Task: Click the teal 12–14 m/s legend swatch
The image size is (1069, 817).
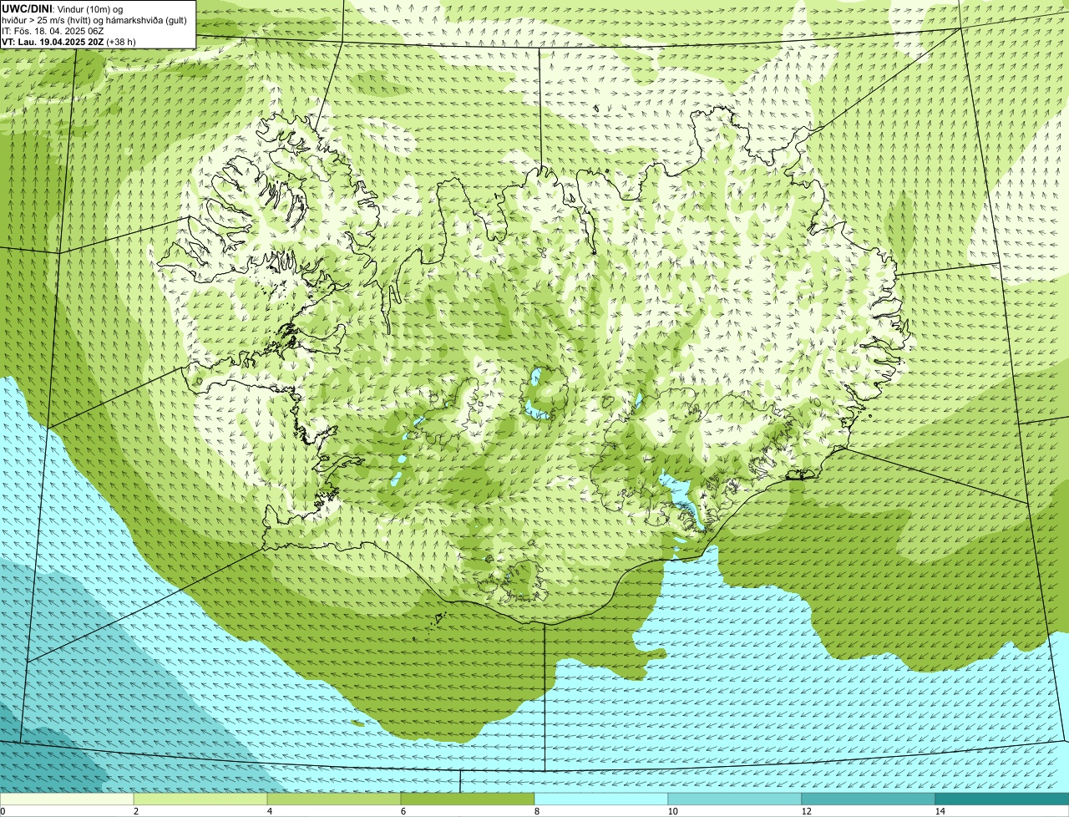Action: [869, 799]
